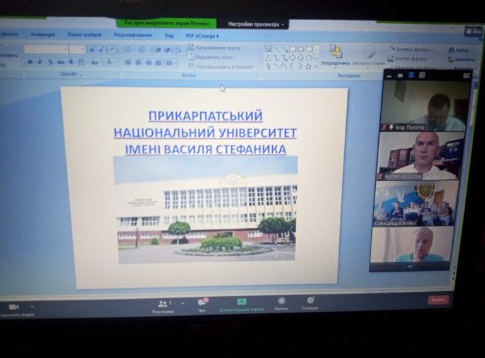Expand the options arrow next to Участники
This screenshot has height=358, width=485.
[x=183, y=303]
